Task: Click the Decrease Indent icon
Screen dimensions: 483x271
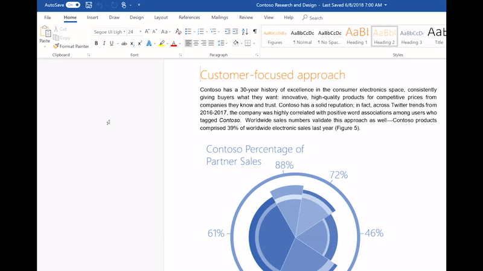Action: point(228,31)
